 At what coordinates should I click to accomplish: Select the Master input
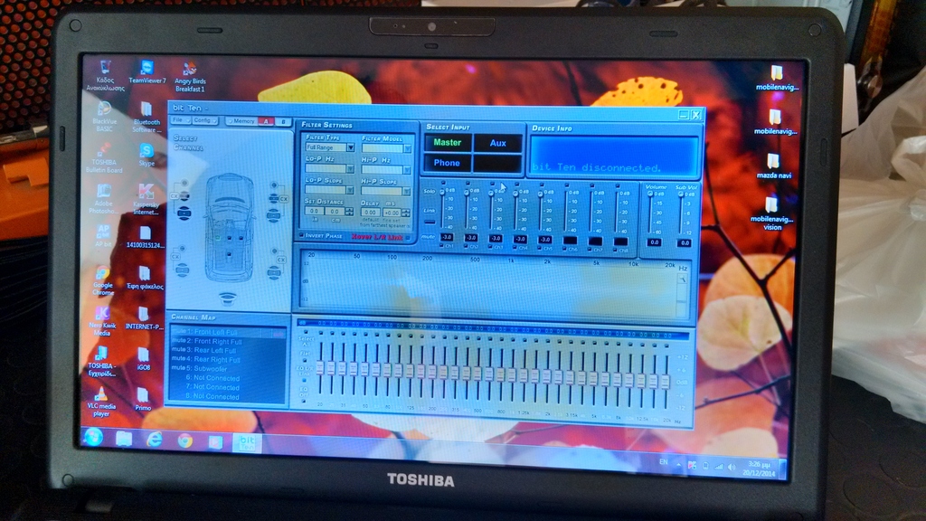[448, 142]
